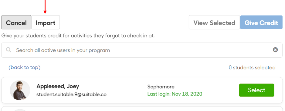Click the next student's cropped avatar at bottom
The width and height of the screenshot is (285, 111).
coord(20,110)
